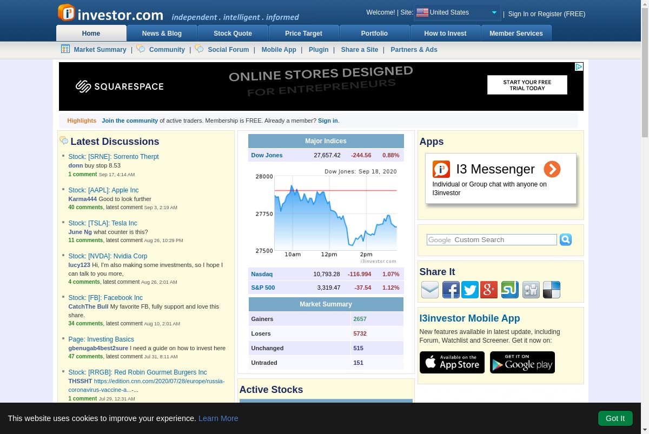Open the 40 comments link under Apple
Viewport: 649px width, 434px height.
tap(85, 207)
